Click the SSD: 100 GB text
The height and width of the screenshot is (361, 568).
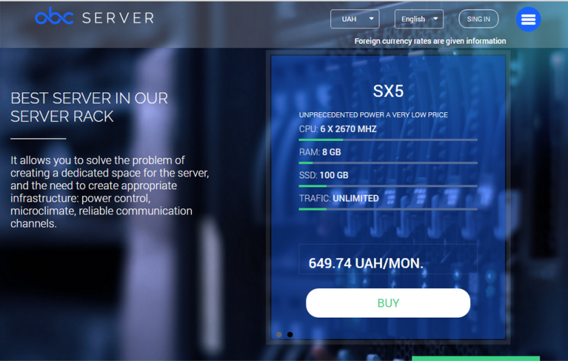click(324, 175)
